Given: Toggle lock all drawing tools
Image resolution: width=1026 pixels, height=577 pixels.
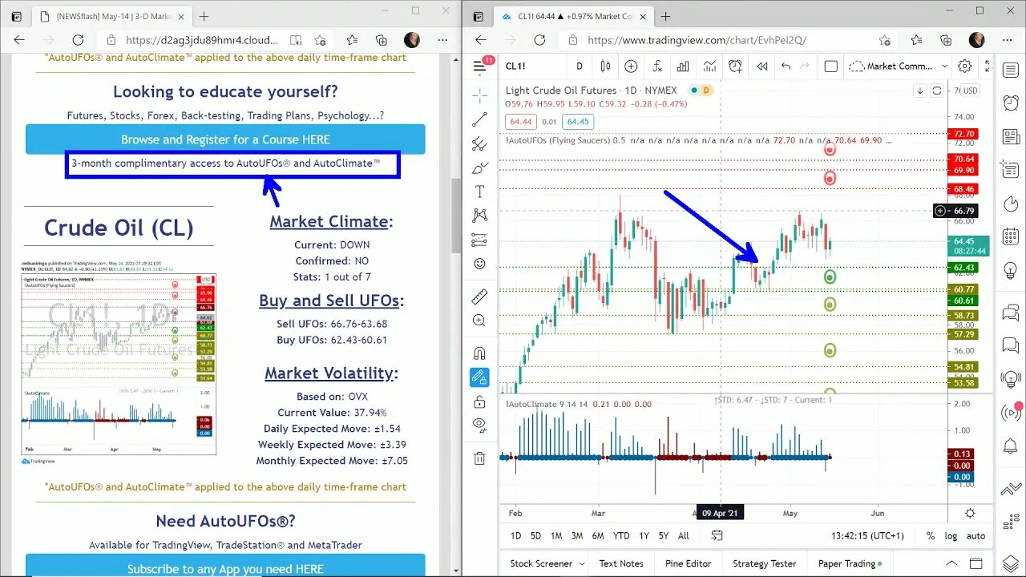Looking at the screenshot, I should tap(479, 401).
